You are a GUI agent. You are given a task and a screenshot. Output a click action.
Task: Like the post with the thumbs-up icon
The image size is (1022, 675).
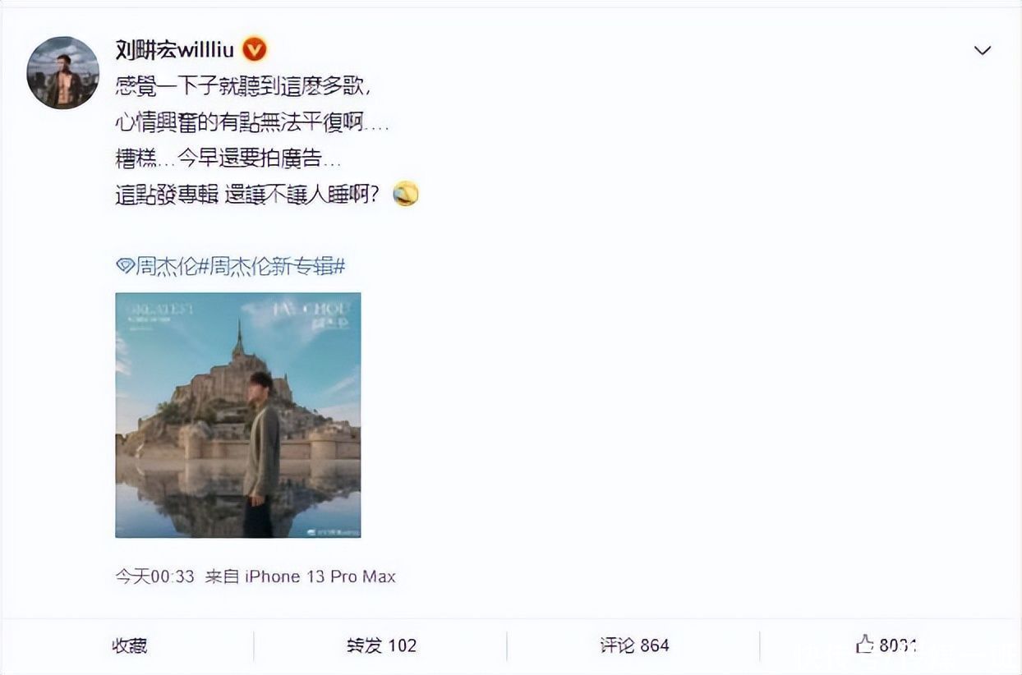point(864,644)
